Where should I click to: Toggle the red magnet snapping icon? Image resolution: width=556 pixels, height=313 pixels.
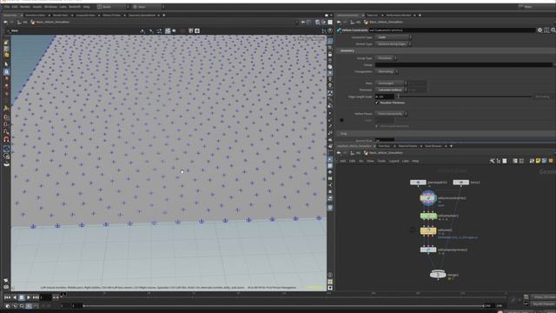pyautogui.click(x=6, y=139)
